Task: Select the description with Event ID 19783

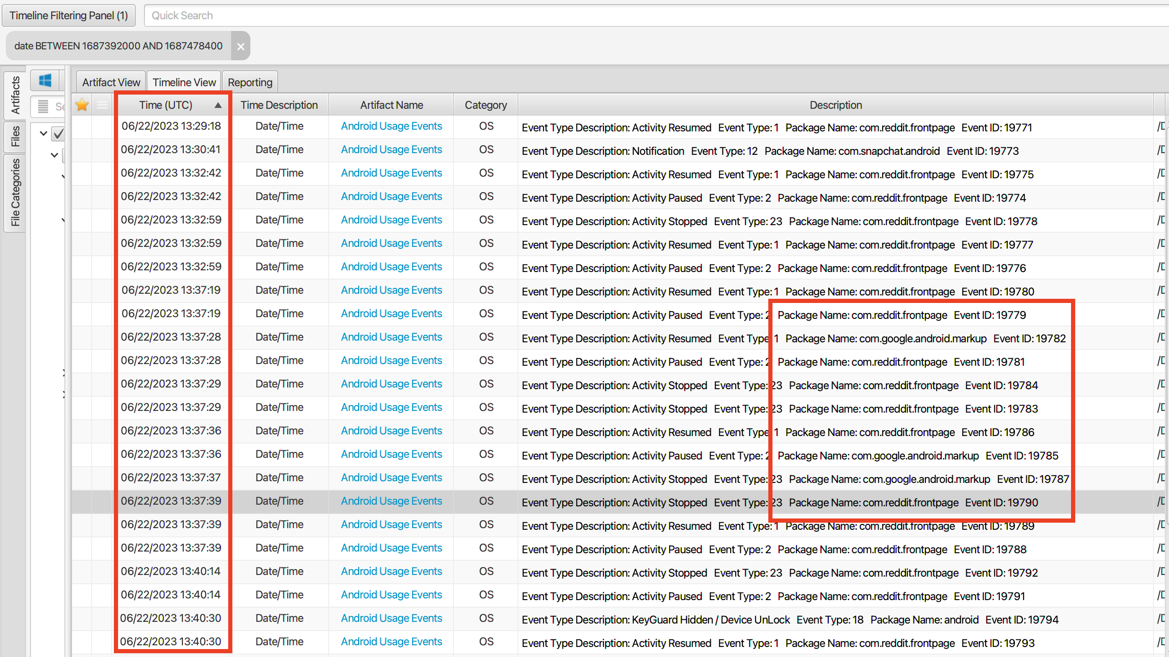Action: coord(780,408)
